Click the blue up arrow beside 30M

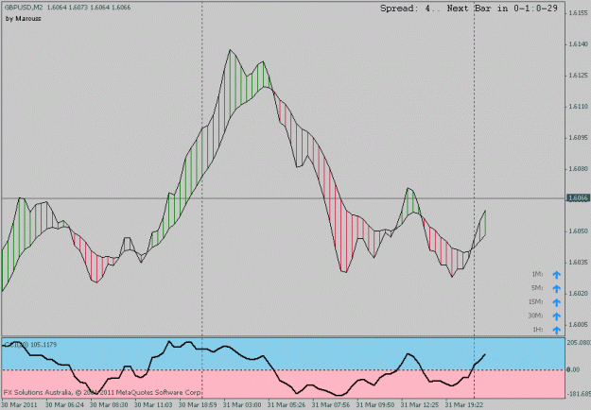click(x=556, y=316)
